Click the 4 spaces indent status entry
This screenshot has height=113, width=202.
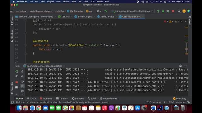181,102
